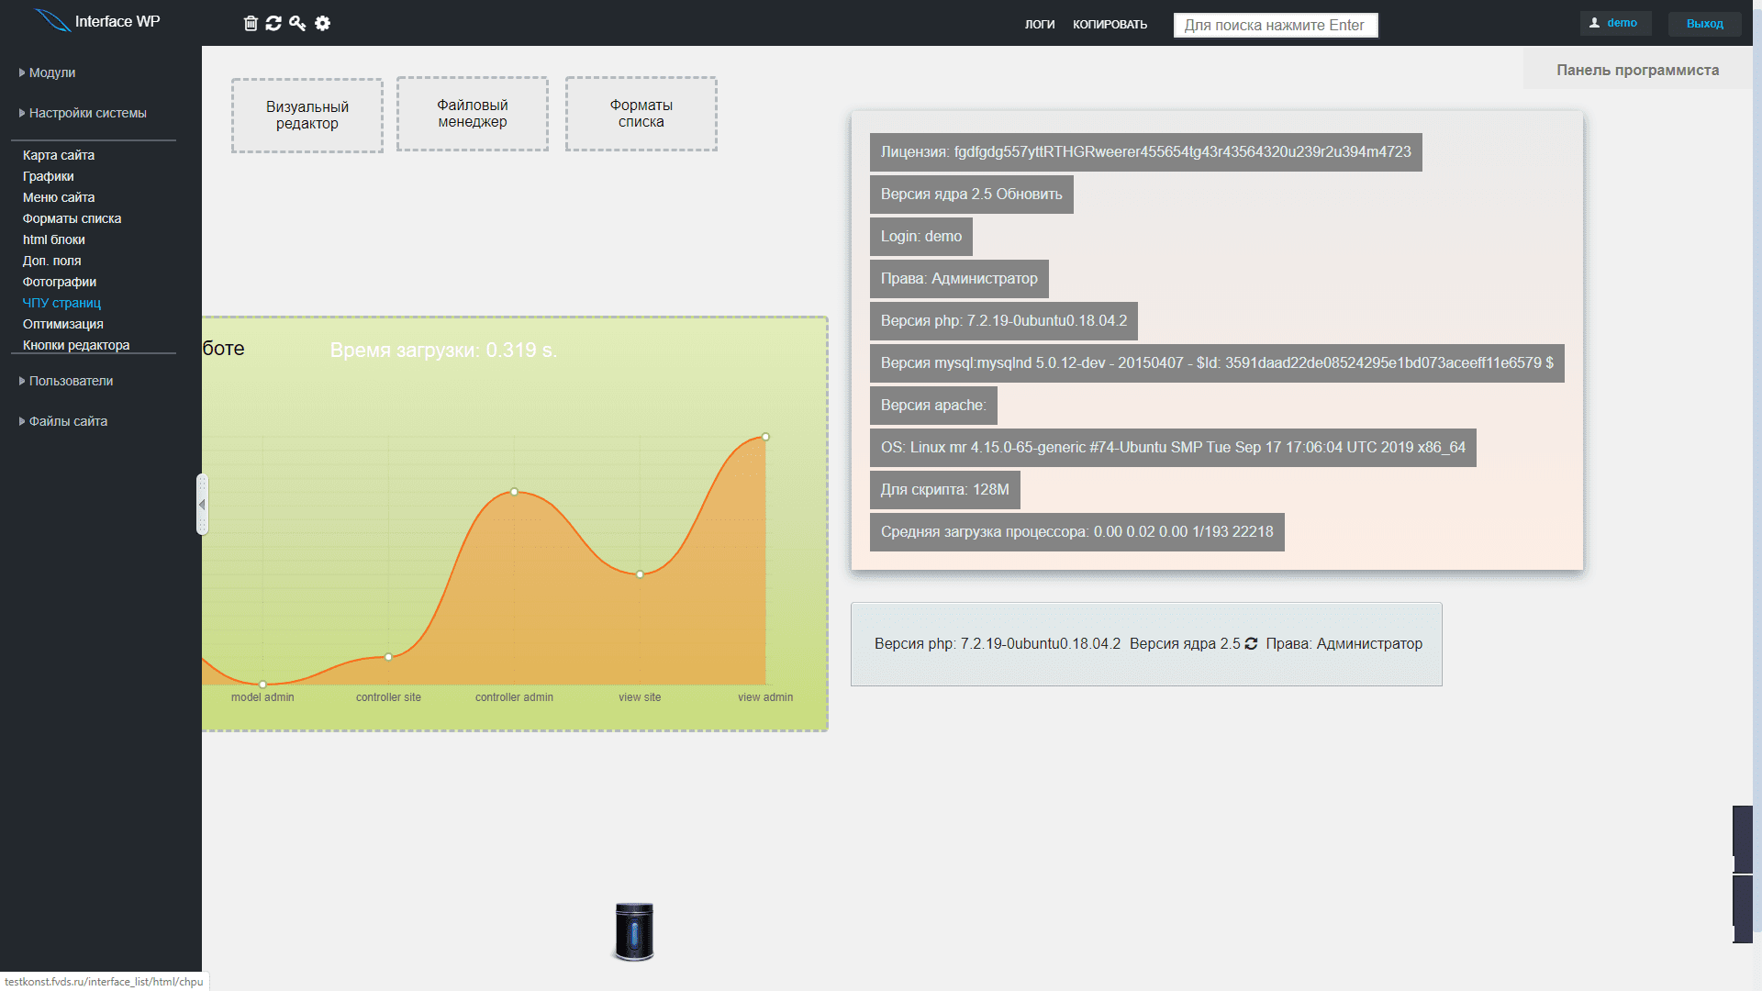Open the Файловый менеджер tile
Image resolution: width=1762 pixels, height=991 pixels.
473,114
